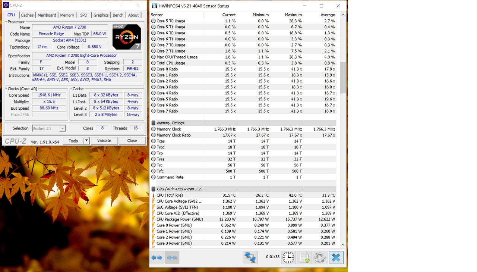
Task: Click the bolt icon beside CPU Core Voltage
Action: point(153,201)
